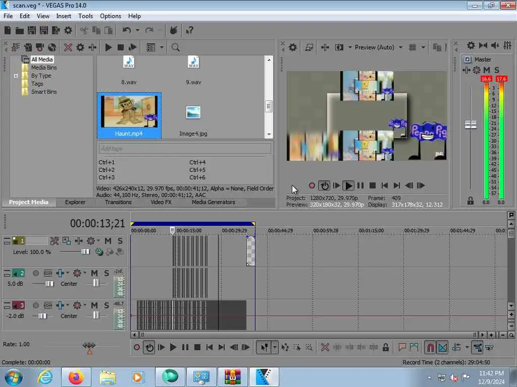Adjust Master bus fader
The width and height of the screenshot is (517, 387).
(471, 125)
